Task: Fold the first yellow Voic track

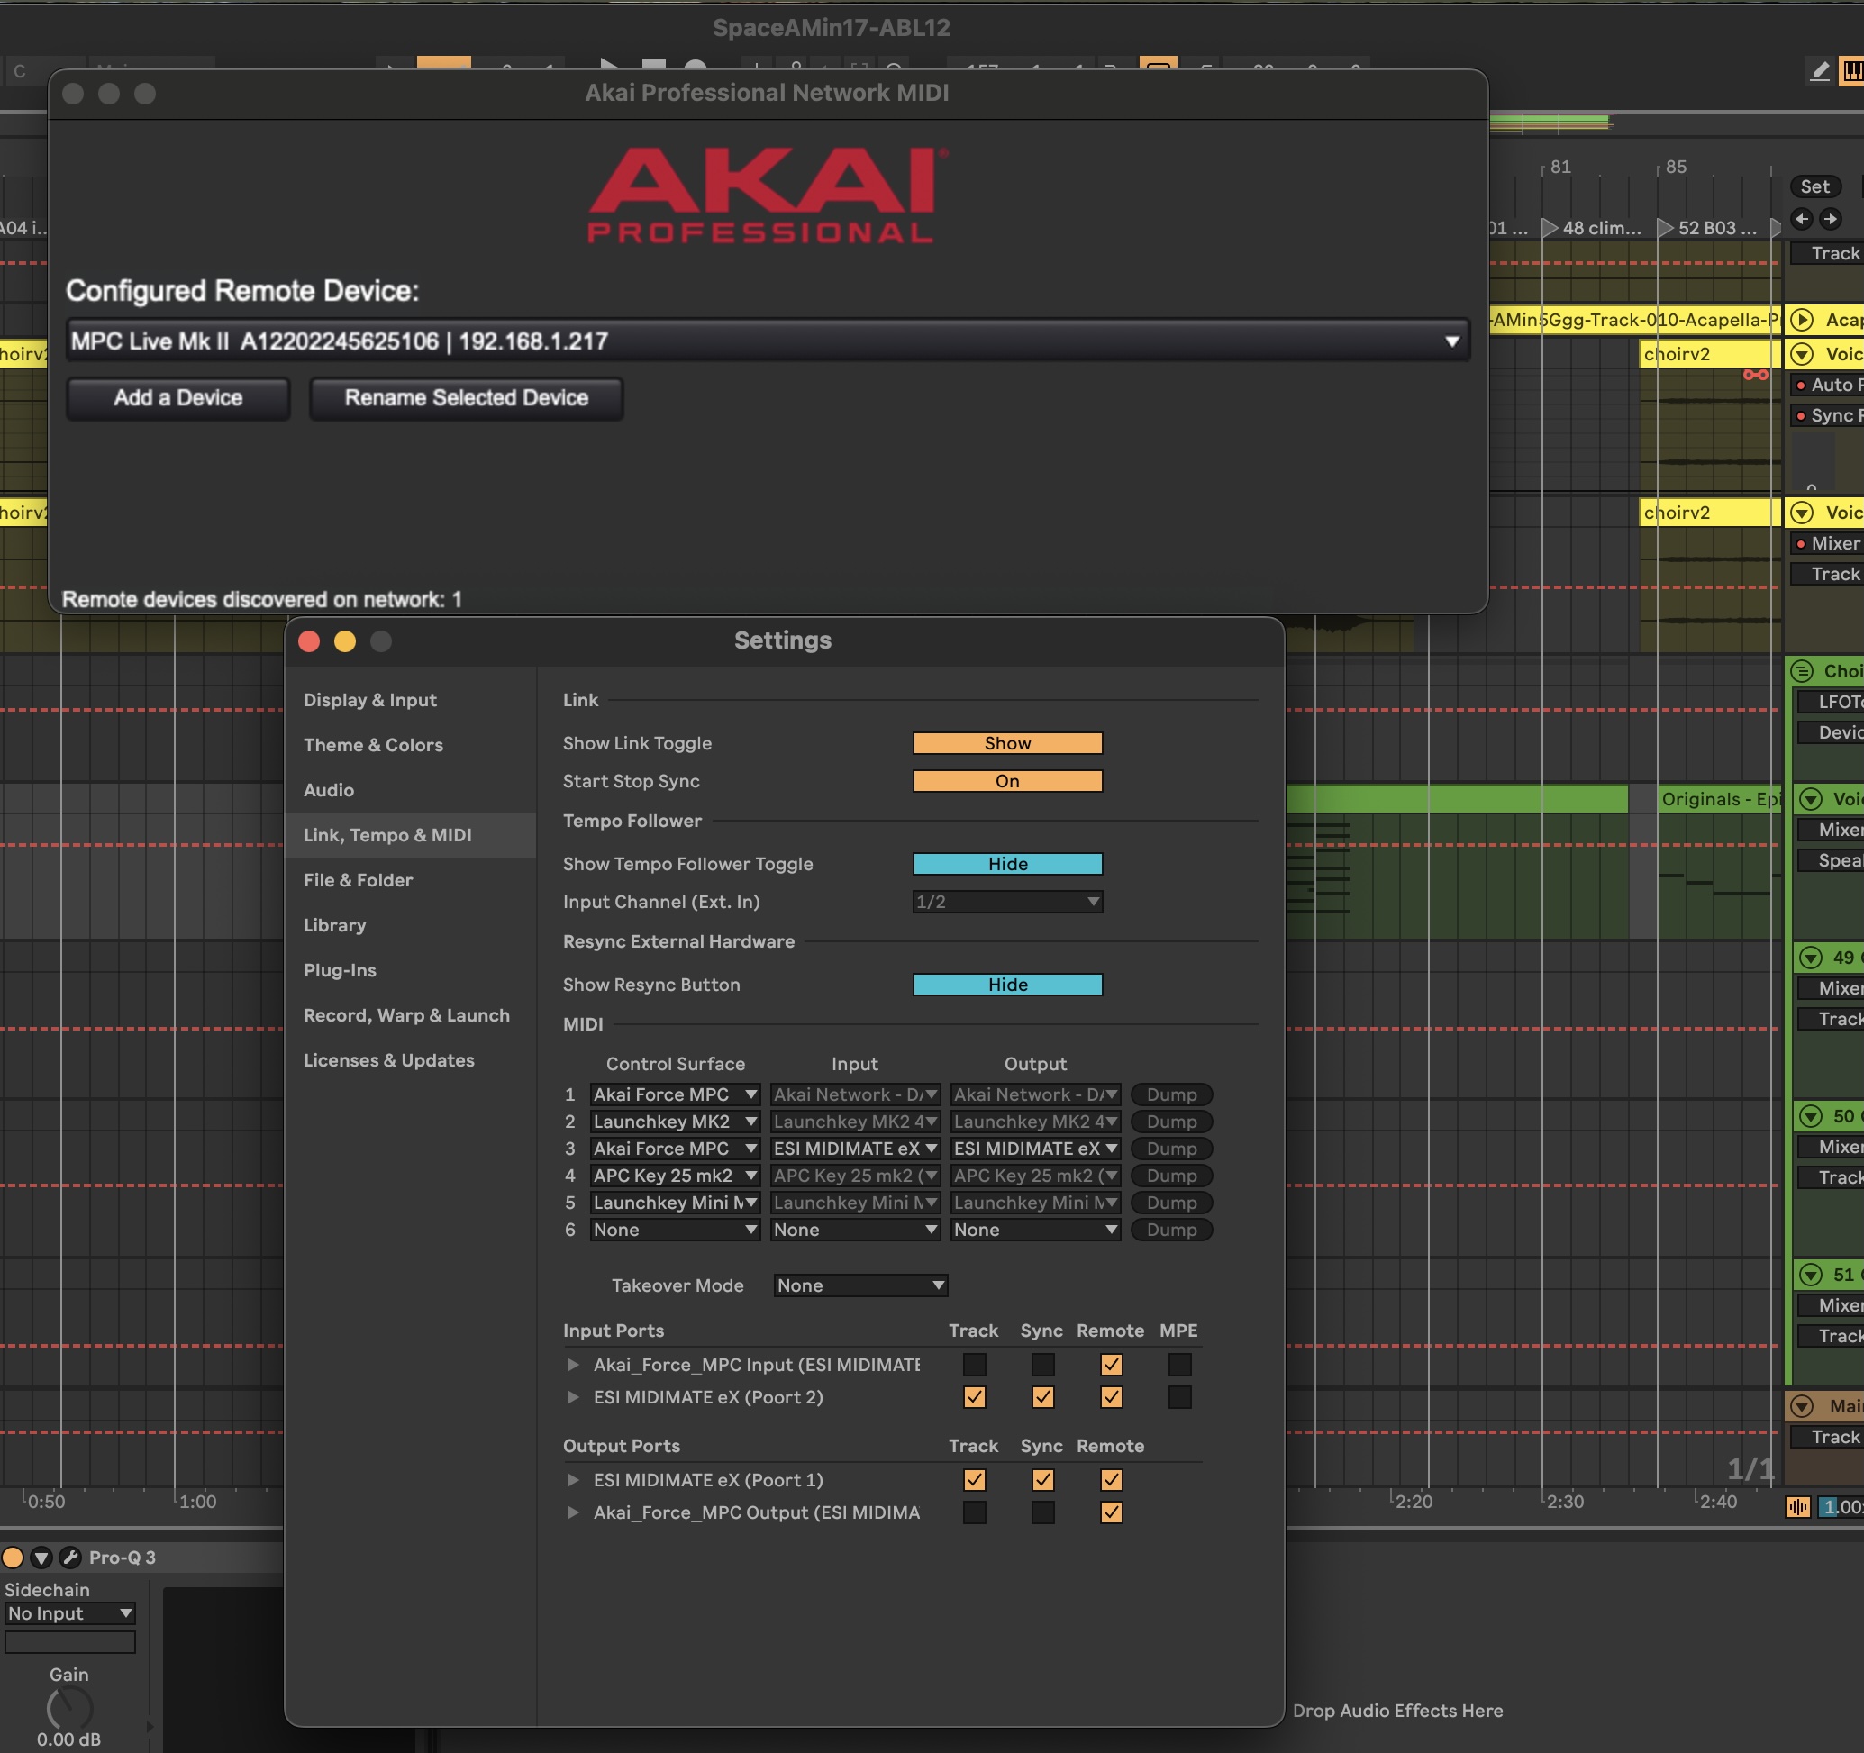Action: click(x=1801, y=354)
